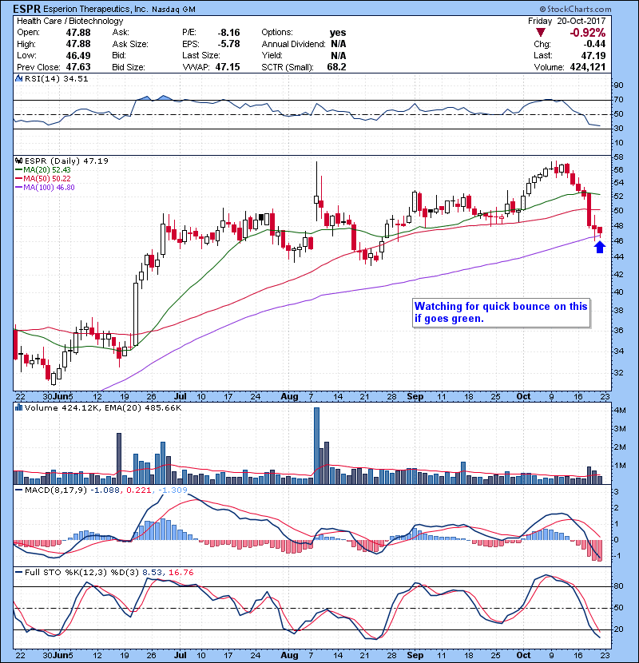The height and width of the screenshot is (663, 639).
Task: Click the MACD histogram value -1.309
Action: pyautogui.click(x=173, y=490)
